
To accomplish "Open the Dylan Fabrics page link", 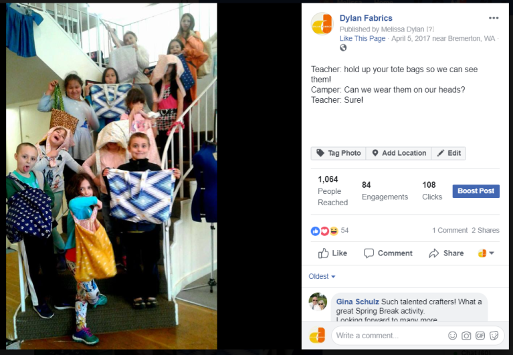I will 366,18.
